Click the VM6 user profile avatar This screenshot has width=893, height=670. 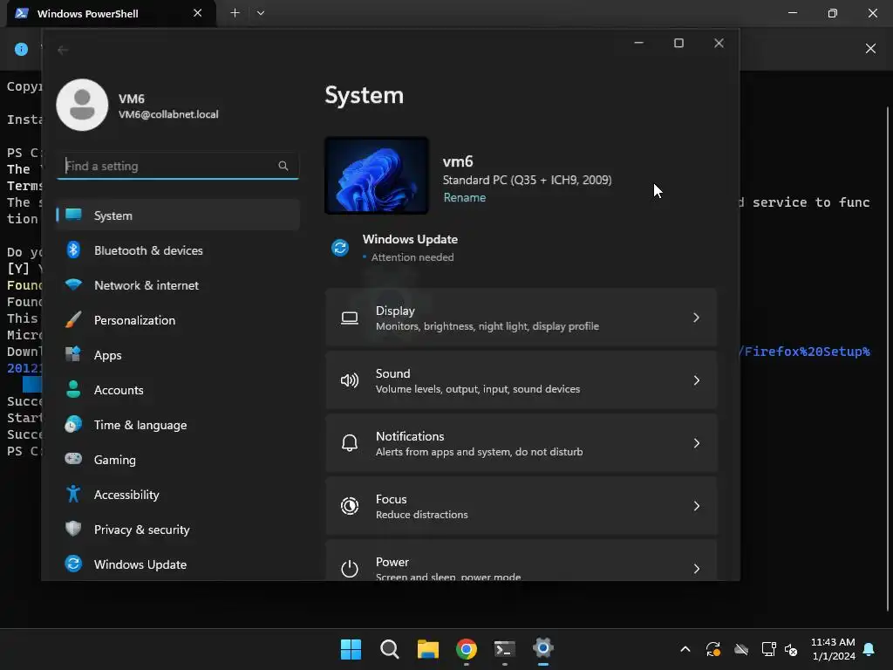(x=82, y=105)
